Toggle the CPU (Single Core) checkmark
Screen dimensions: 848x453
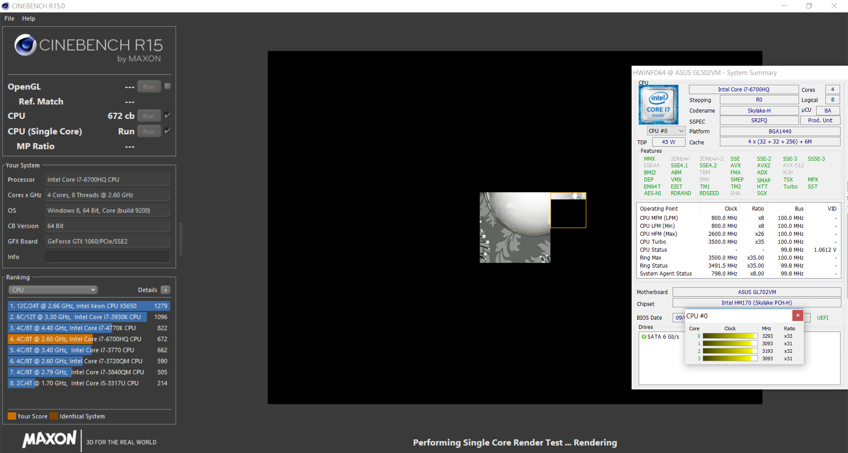(167, 131)
